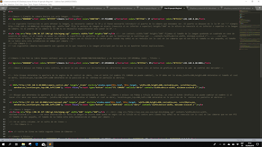Click the mjpeg.cgi image URL on line 57
This screenshot has height=147, width=262.
tap(47, 33)
